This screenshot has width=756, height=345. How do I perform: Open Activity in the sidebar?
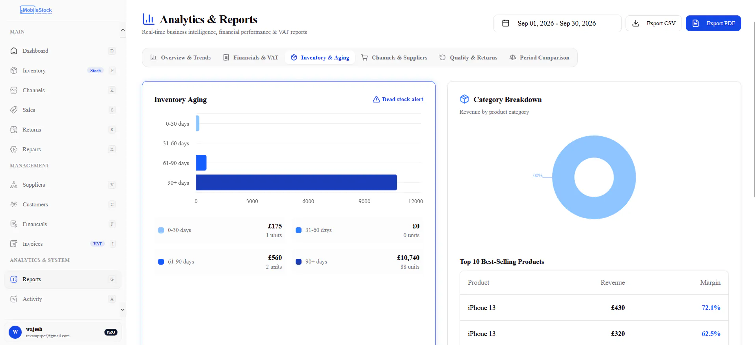(63, 299)
